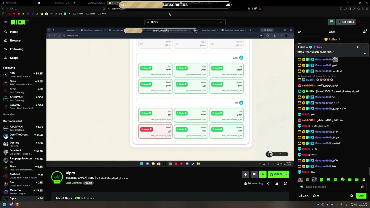Open pinned message three-dot options

(365, 47)
